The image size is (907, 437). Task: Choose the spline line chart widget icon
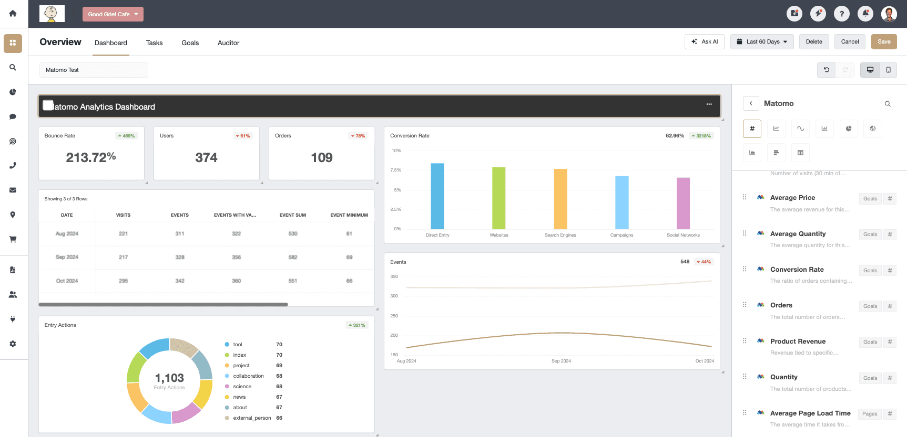coord(800,129)
